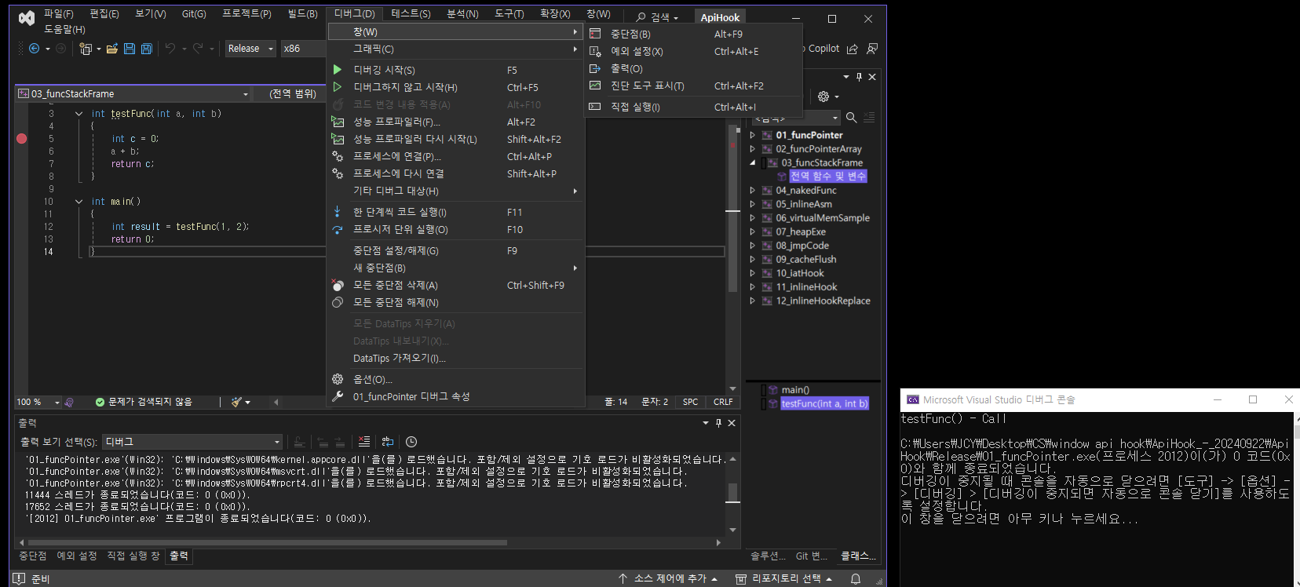Click the SPC whitespace indicator
The image size is (1300, 587).
coord(691,402)
